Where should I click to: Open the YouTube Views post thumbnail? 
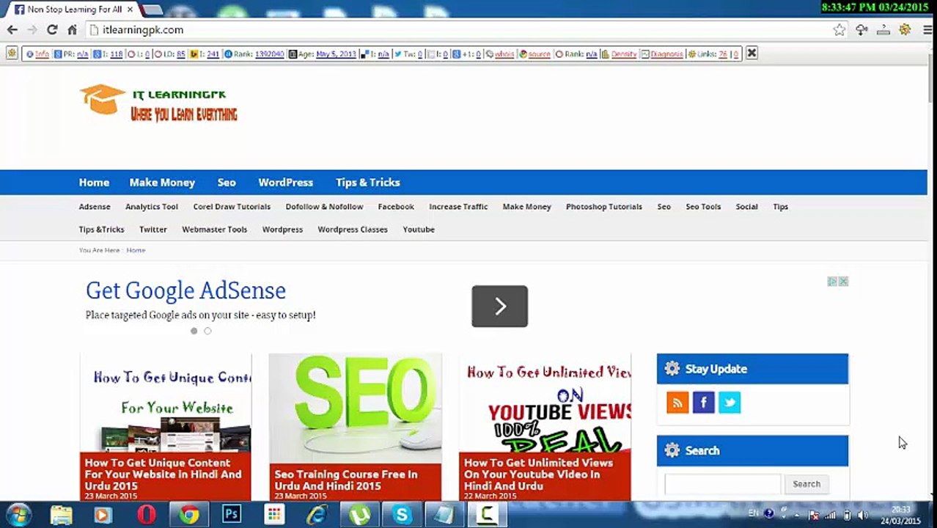545,402
